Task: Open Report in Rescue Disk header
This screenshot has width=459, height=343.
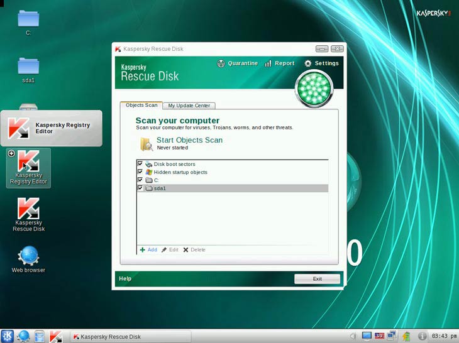Action: click(280, 63)
